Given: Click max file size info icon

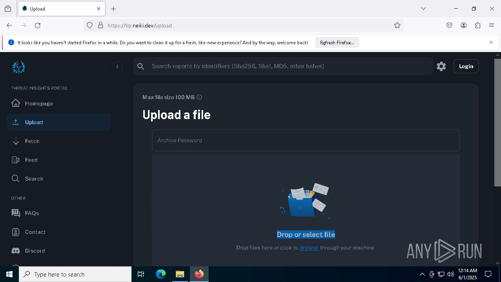Looking at the screenshot, I should [199, 97].
